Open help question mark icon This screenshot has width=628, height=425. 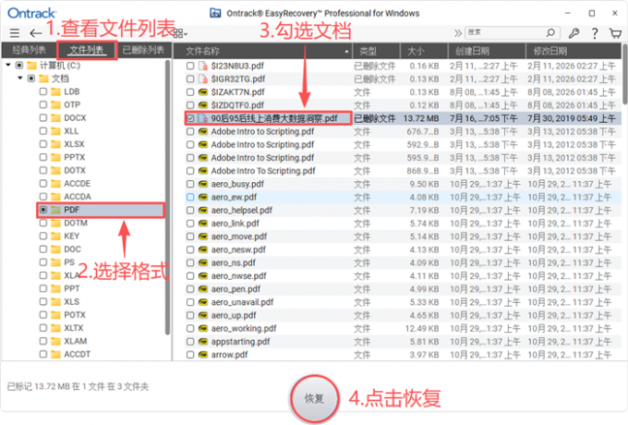tap(595, 33)
